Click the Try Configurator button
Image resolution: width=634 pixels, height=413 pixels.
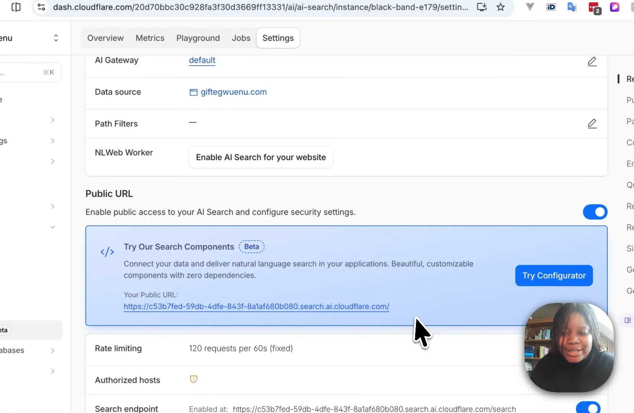coord(553,275)
